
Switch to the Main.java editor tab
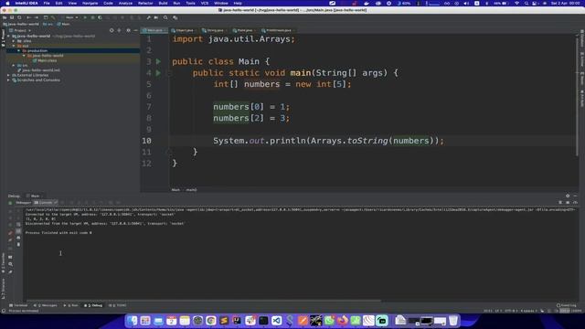154,30
